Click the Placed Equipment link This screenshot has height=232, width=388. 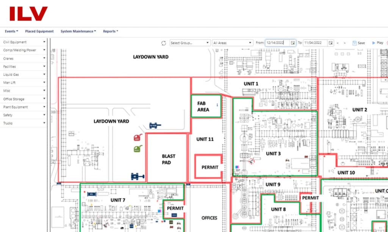[x=39, y=31]
